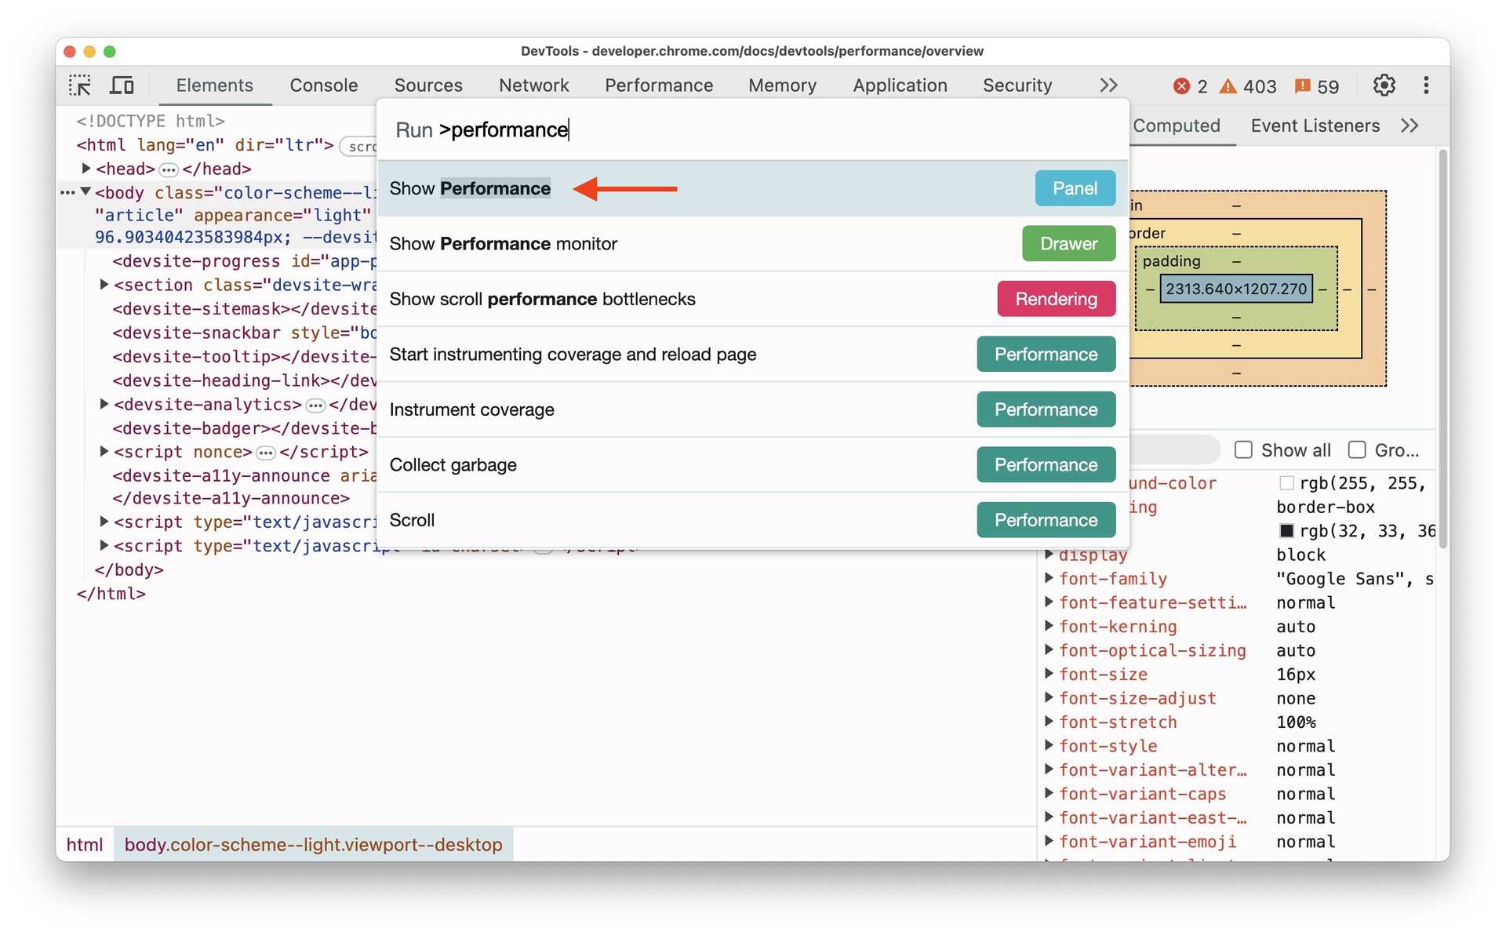Viewport: 1506px width, 935px height.
Task: Click the white rgb(255, 255 color swatch
Action: (1286, 483)
